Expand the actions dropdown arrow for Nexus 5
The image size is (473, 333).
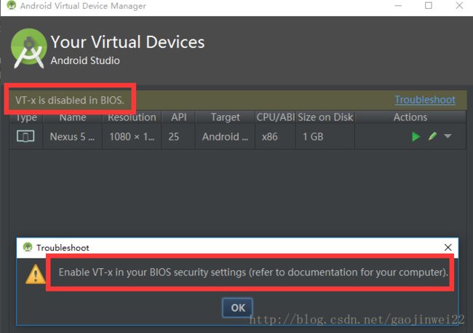[448, 136]
